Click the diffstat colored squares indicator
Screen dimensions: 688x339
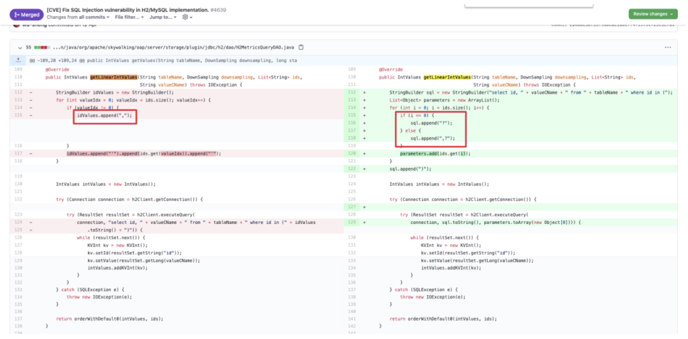pos(41,48)
